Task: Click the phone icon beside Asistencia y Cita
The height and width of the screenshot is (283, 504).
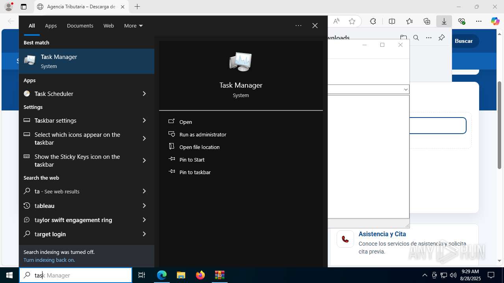Action: coord(345,239)
